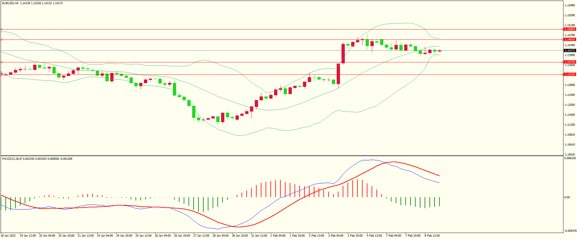Image resolution: width=577 pixels, height=239 pixels.
Task: Select the left handle of the 1.14615 line
Action: point(2,39)
